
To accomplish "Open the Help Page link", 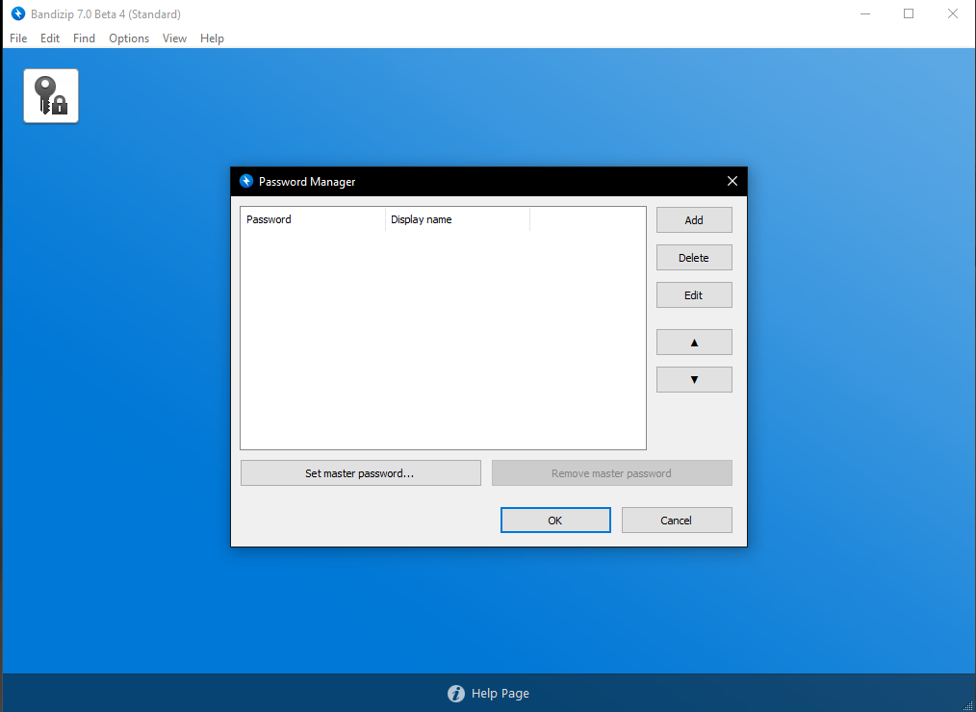I will [500, 694].
